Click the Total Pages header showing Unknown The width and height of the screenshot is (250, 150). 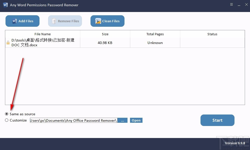coord(155,34)
